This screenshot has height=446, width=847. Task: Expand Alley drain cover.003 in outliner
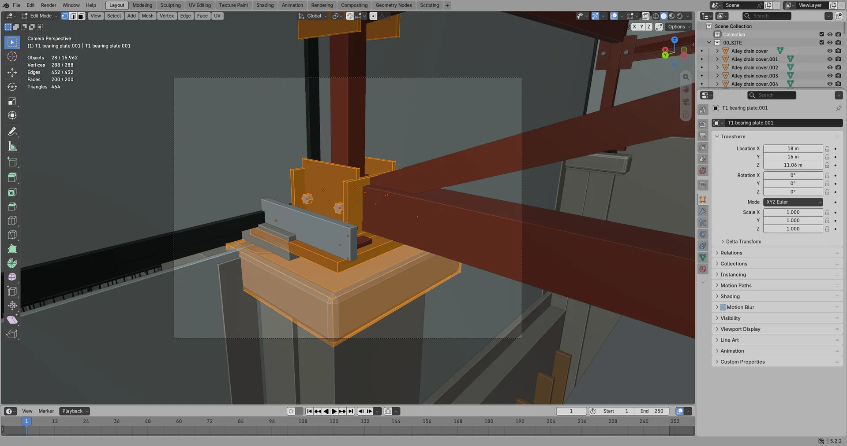pyautogui.click(x=717, y=76)
